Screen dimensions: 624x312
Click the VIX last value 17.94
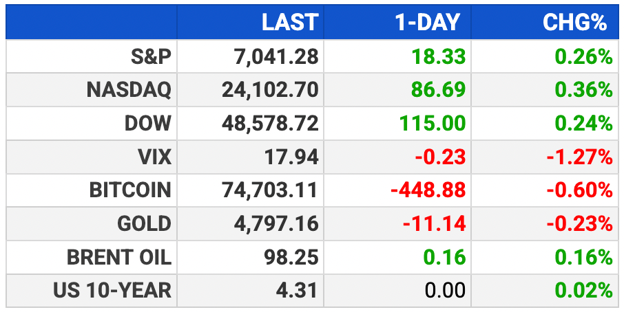tap(291, 157)
